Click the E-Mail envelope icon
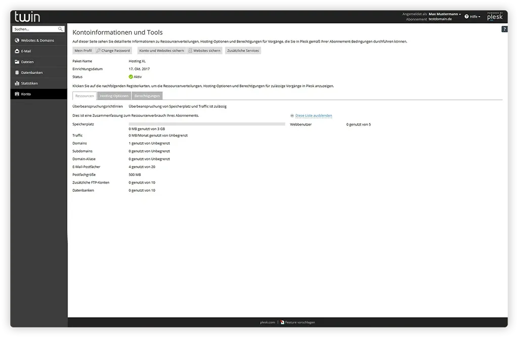Viewport: 518px width, 341px height. [x=17, y=51]
